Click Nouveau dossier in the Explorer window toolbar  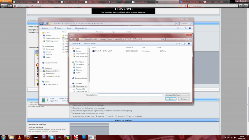point(81,28)
